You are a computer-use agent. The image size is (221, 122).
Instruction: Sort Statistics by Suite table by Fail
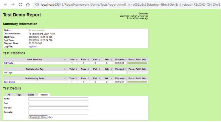pyautogui.click(x=95, y=78)
